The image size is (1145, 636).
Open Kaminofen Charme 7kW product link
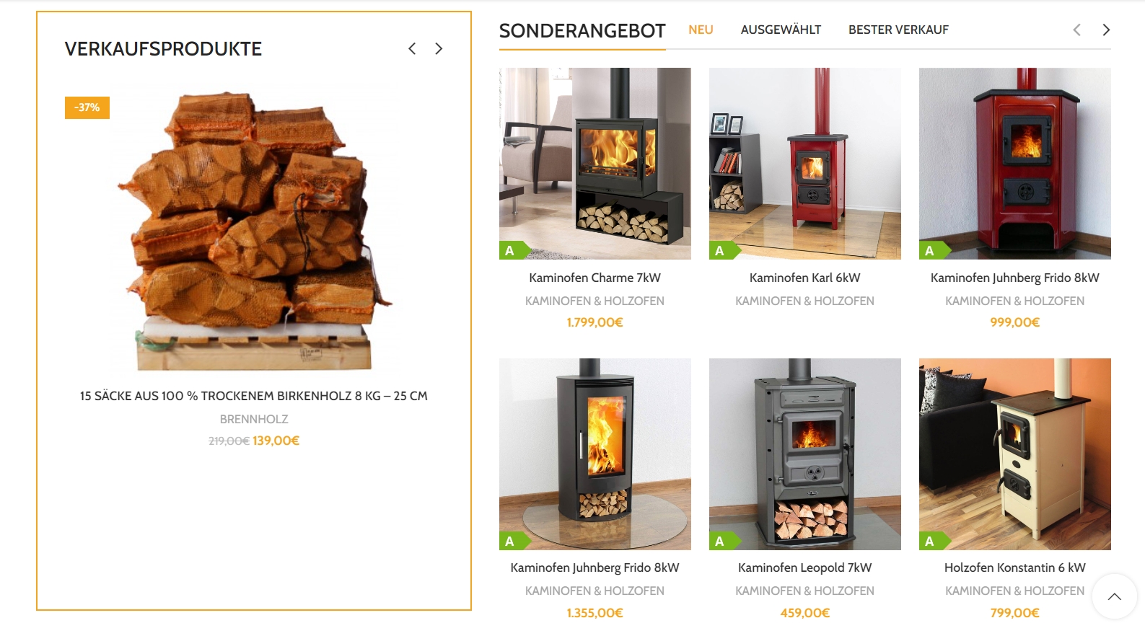click(x=595, y=278)
